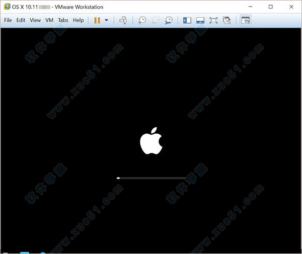Click the boot progress bar
The height and width of the screenshot is (254, 302).
[151, 178]
